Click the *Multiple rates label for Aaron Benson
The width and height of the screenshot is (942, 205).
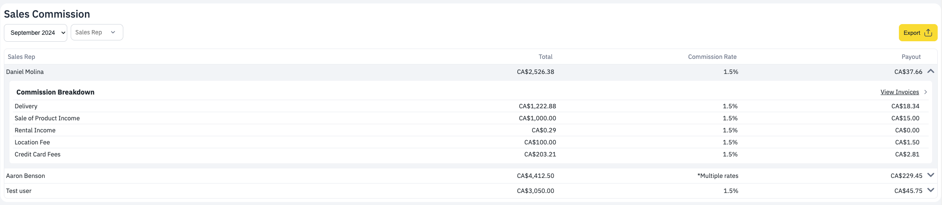click(718, 176)
